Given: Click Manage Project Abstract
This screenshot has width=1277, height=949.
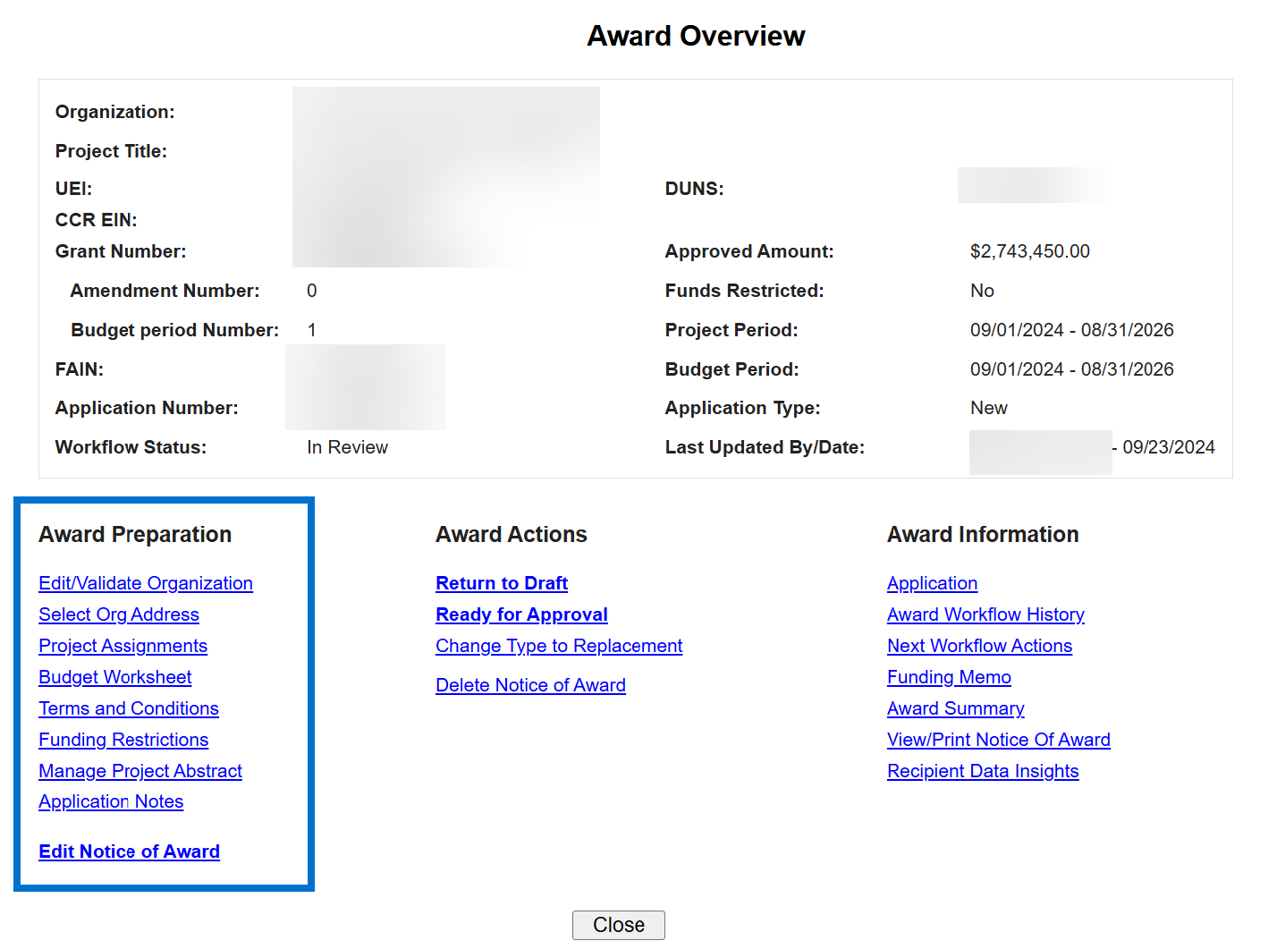Looking at the screenshot, I should tap(140, 771).
